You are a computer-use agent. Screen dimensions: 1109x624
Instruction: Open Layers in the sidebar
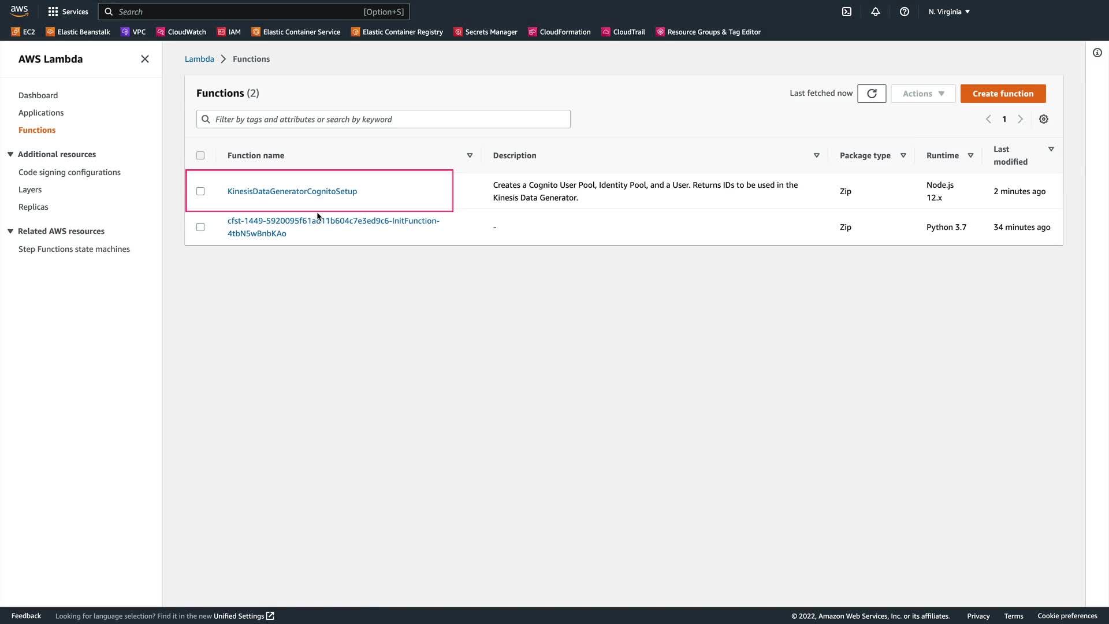[30, 190]
